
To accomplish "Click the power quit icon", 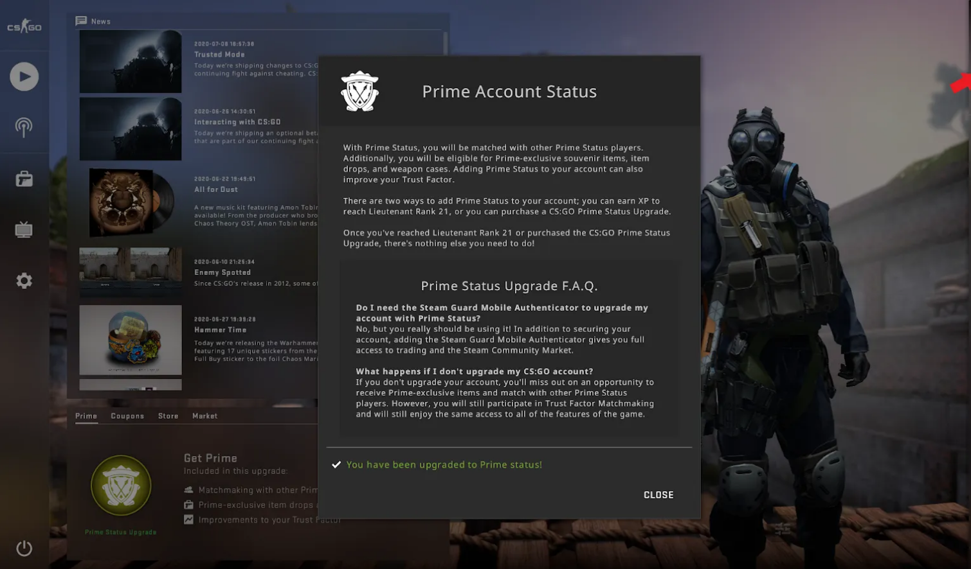I will (24, 548).
